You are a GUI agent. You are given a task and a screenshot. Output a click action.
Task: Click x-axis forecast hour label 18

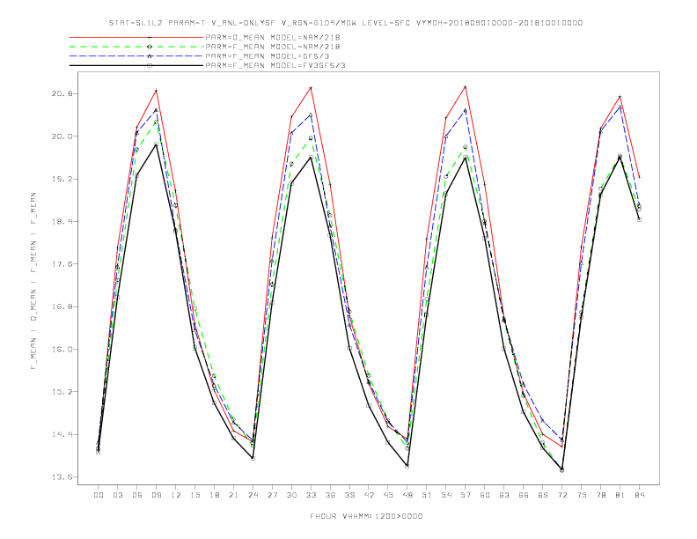tap(214, 495)
